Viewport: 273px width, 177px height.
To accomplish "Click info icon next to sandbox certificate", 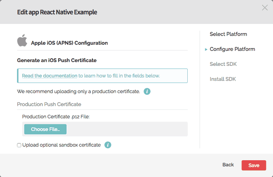I will coord(108,145).
